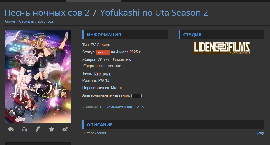The image size is (270, 145).
Task: Open the 2025 года breadcrumb
Action: 45,21
